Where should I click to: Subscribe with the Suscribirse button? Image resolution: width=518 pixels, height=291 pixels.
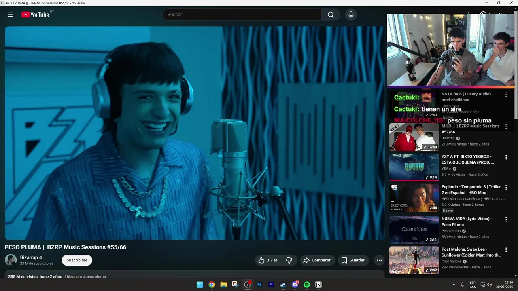pos(77,260)
